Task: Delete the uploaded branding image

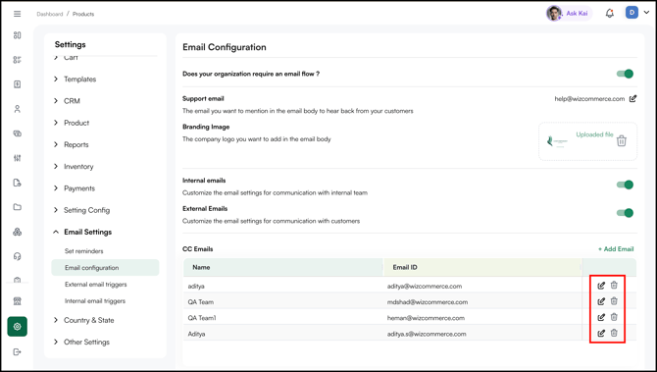Action: [x=622, y=141]
